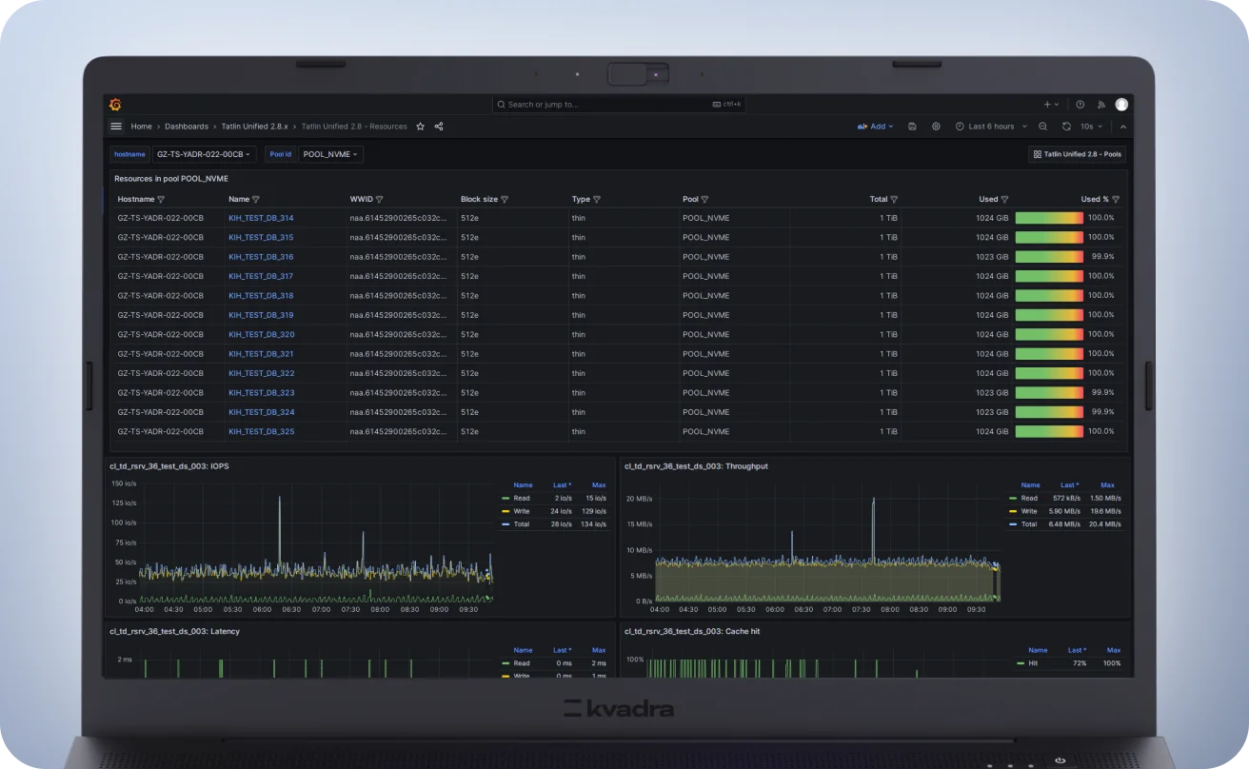Open the hamburger navigation menu
Image resolution: width=1249 pixels, height=769 pixels.
click(x=116, y=127)
